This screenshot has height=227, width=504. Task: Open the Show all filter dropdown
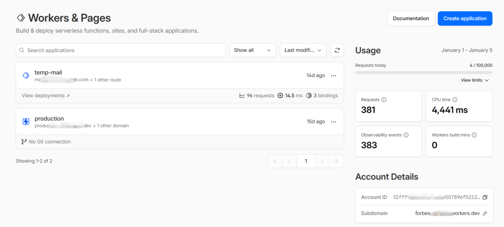click(252, 50)
